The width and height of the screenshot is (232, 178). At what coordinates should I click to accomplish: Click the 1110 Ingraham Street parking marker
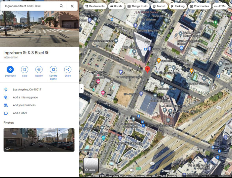pos(121,72)
